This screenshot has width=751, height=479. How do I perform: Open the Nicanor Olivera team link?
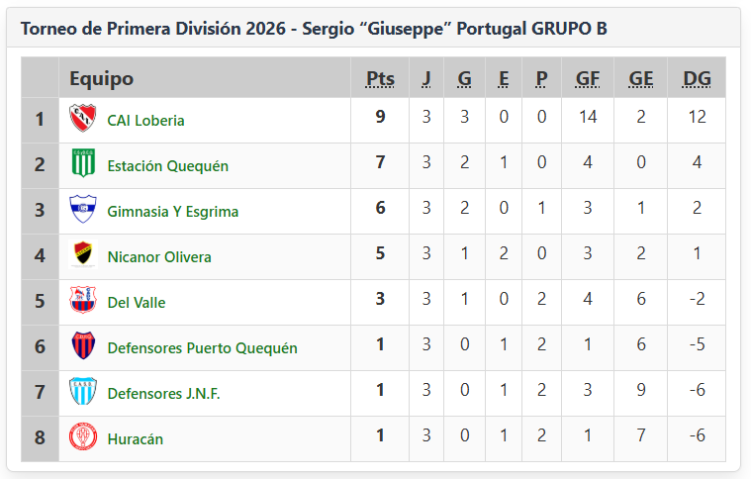pos(158,256)
